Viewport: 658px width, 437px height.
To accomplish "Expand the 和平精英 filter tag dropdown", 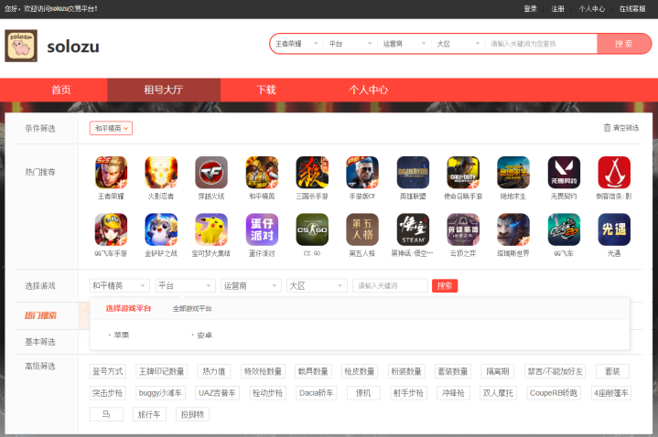I will click(112, 128).
